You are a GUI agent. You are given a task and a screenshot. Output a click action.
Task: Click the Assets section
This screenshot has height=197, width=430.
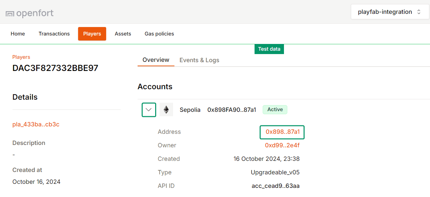click(123, 33)
